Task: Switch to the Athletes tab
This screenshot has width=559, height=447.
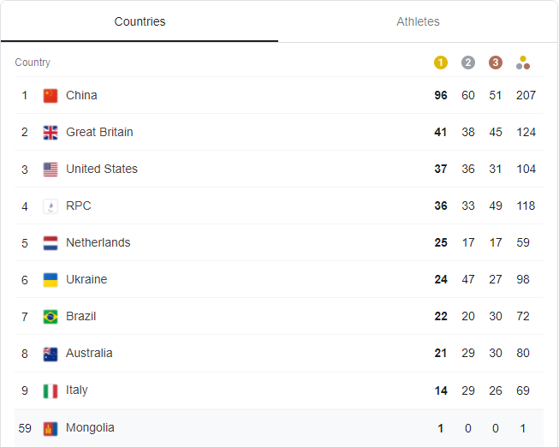Action: click(418, 21)
